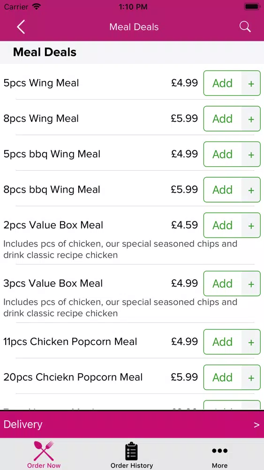The width and height of the screenshot is (264, 470).
Task: Open the Delivery options bar
Action: coord(132,424)
